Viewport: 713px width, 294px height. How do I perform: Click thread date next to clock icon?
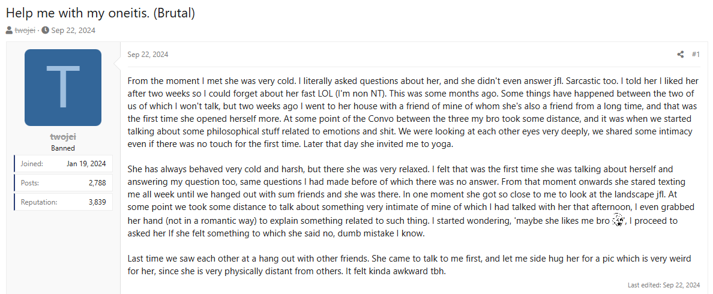pos(73,31)
